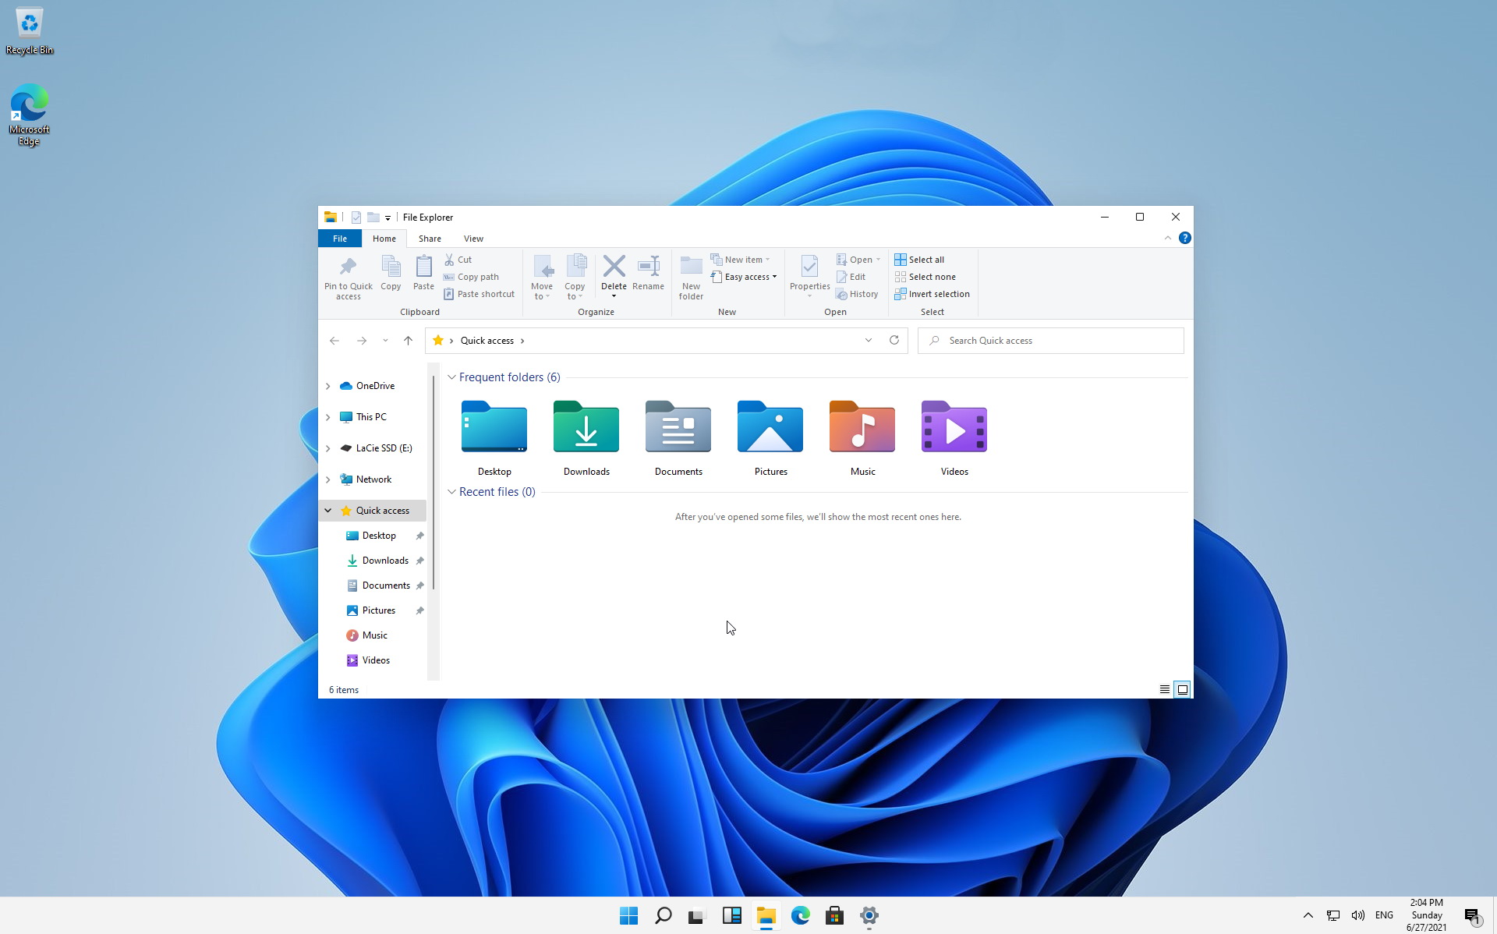Click the Rename icon in Organize group
The width and height of the screenshot is (1497, 934).
click(648, 267)
